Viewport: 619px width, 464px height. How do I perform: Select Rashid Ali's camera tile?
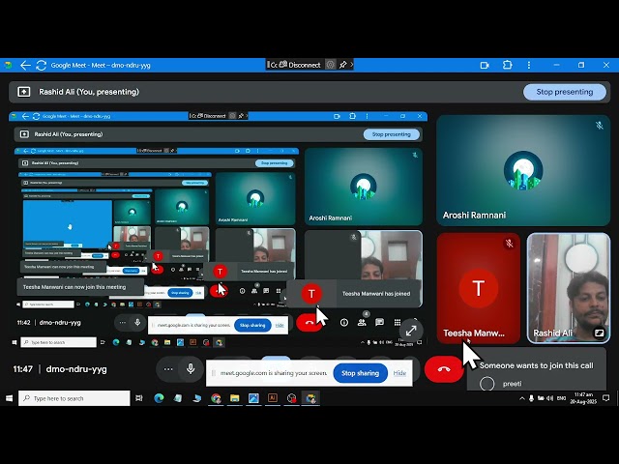point(569,288)
